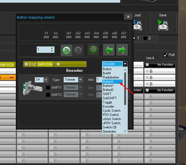Click the rotary encoder picture
The image size is (186, 165).
[32, 88]
